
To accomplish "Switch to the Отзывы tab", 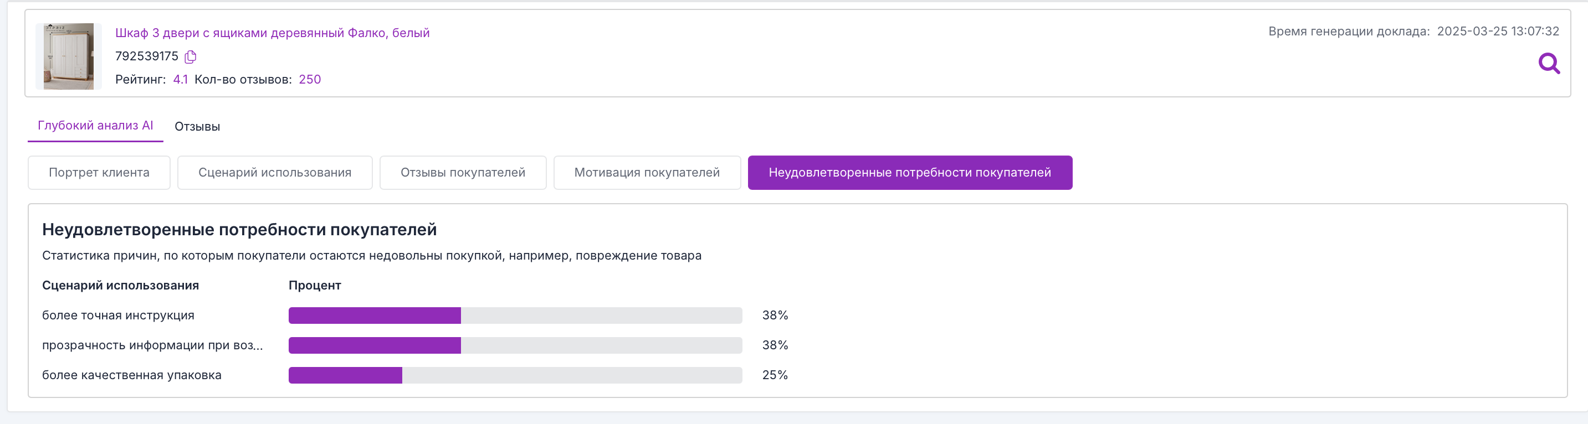I will click(x=197, y=126).
